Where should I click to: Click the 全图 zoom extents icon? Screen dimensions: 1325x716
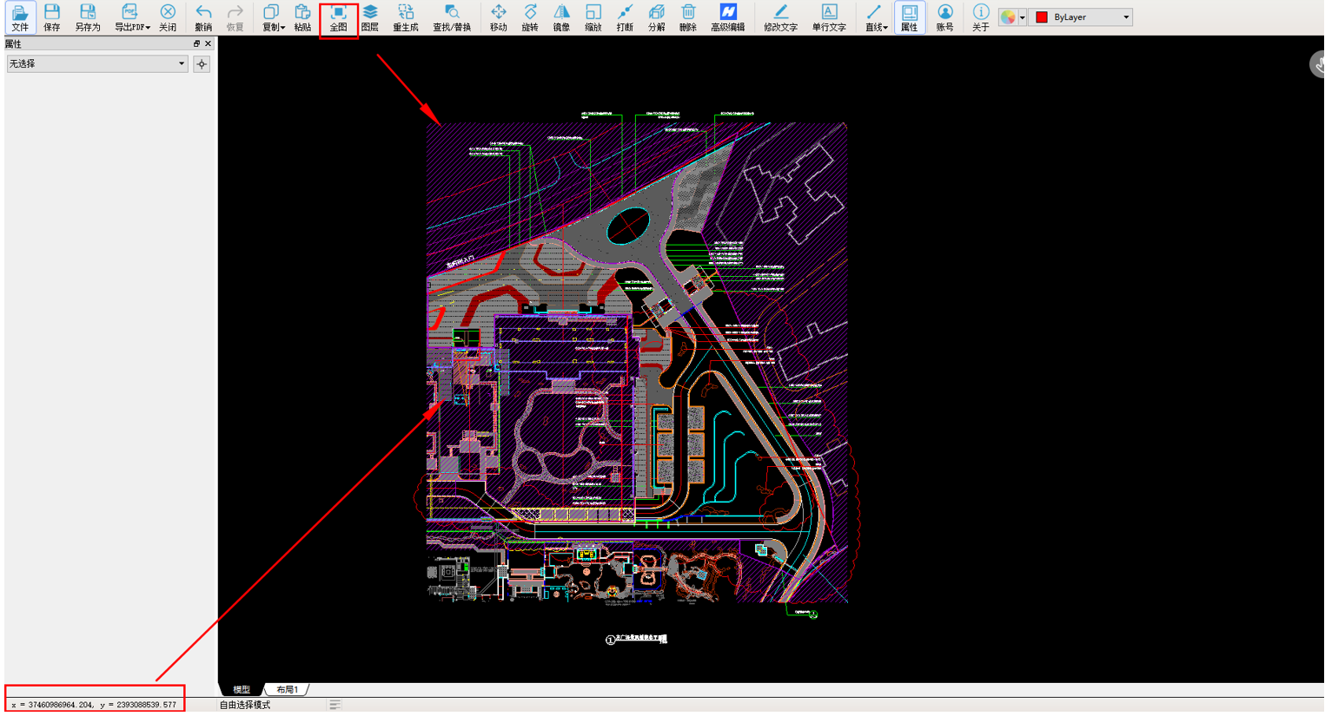point(338,17)
